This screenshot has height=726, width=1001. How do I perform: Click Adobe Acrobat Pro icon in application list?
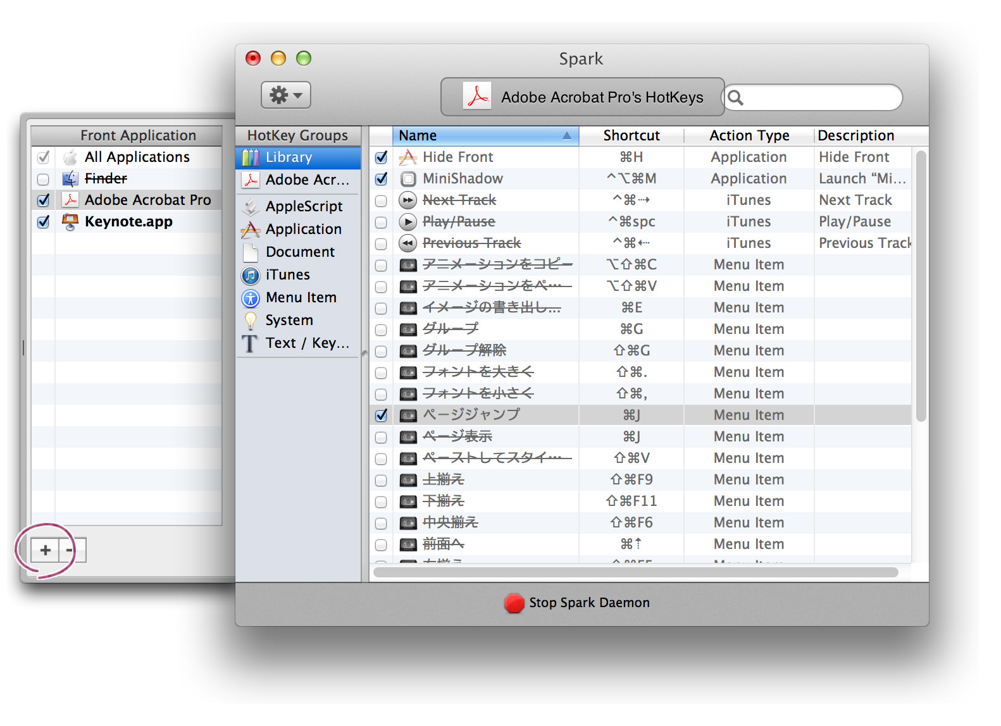(70, 200)
